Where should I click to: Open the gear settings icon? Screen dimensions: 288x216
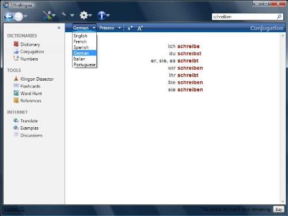tap(84, 15)
